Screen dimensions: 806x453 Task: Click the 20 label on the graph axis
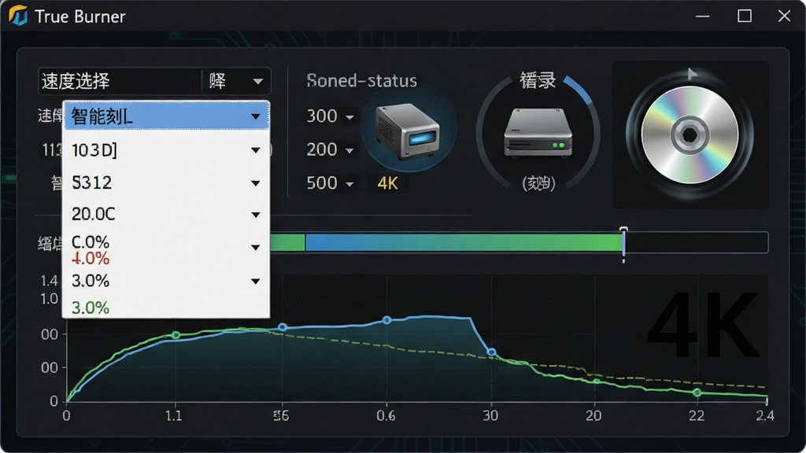pos(593,415)
